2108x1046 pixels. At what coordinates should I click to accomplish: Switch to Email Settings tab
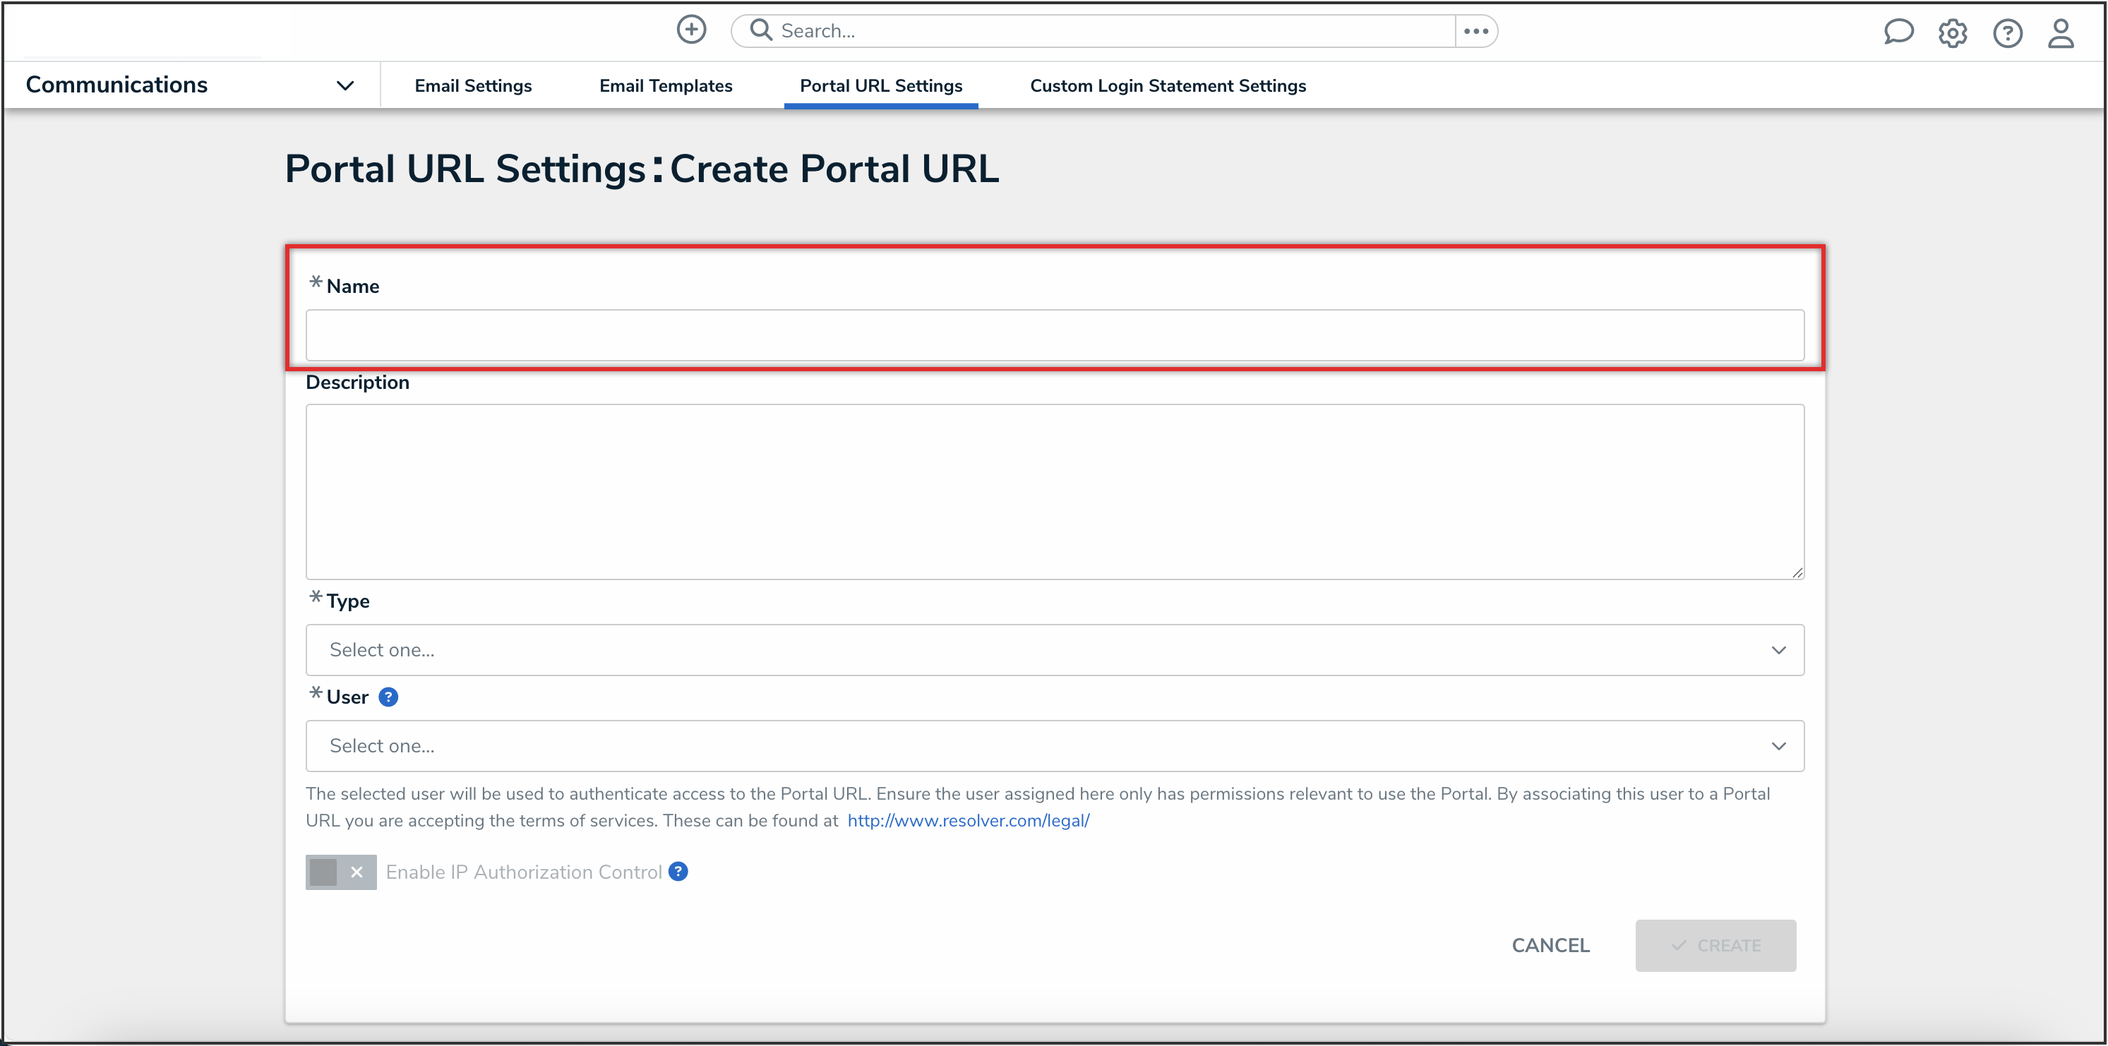pyautogui.click(x=473, y=86)
